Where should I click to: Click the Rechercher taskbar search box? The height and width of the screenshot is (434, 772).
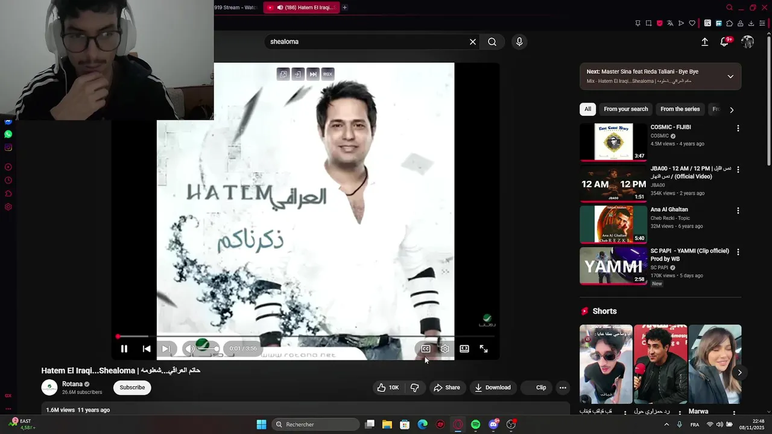(316, 424)
